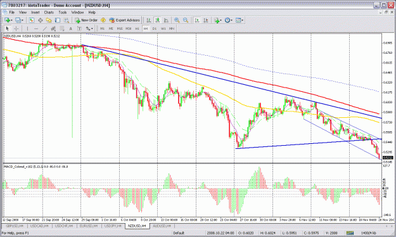Screen dimensions: 396x237
Task: Switch to USDCAD,H4 chart tab
Action: point(39,226)
